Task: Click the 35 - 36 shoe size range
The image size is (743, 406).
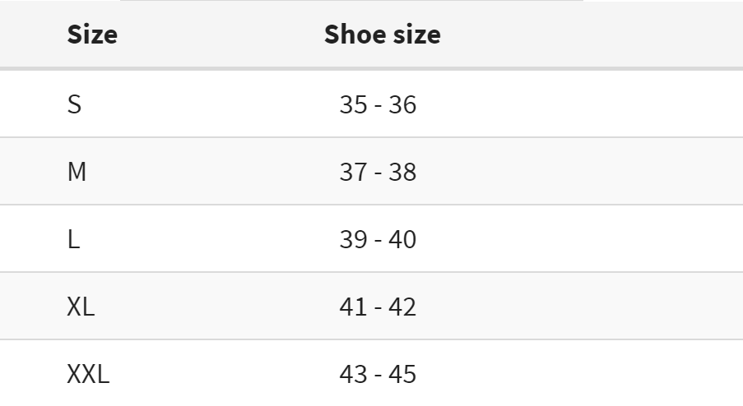Action: coord(378,105)
